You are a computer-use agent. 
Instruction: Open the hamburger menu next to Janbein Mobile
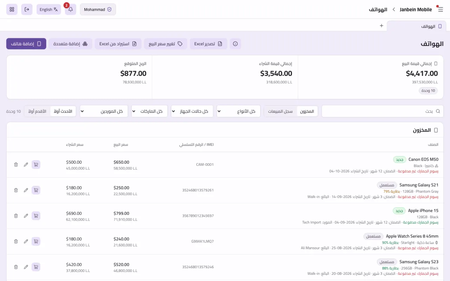pos(440,9)
